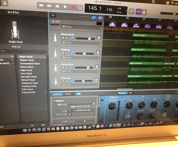
Task: Open volume automation parameter dropdown on Dchorus
Action: pos(80,58)
